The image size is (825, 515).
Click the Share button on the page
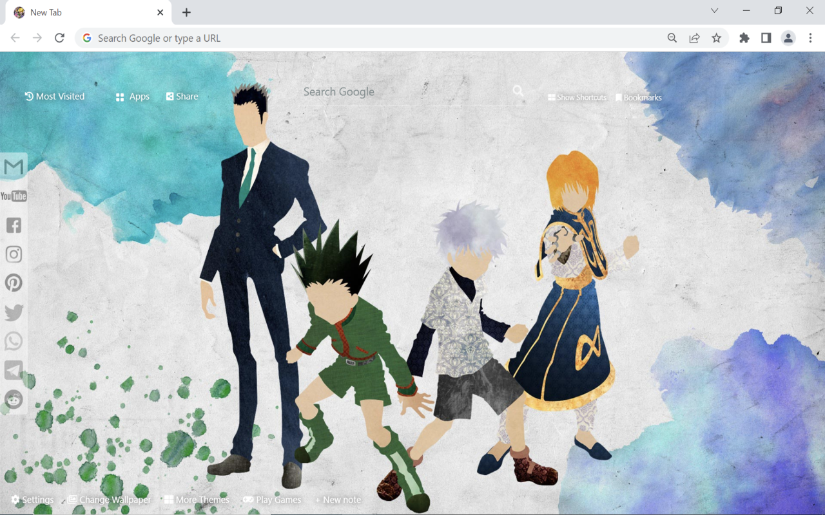[x=182, y=97]
